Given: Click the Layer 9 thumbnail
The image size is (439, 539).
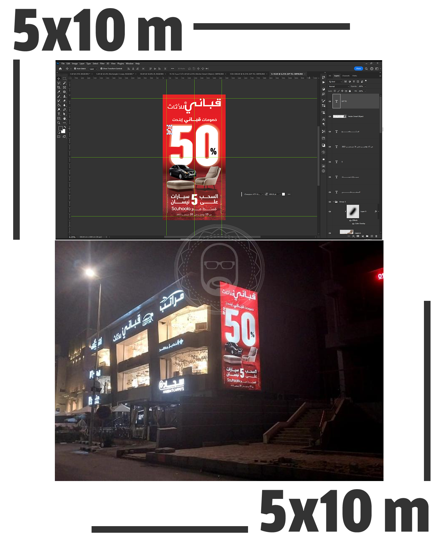Looking at the screenshot, I should (x=353, y=212).
